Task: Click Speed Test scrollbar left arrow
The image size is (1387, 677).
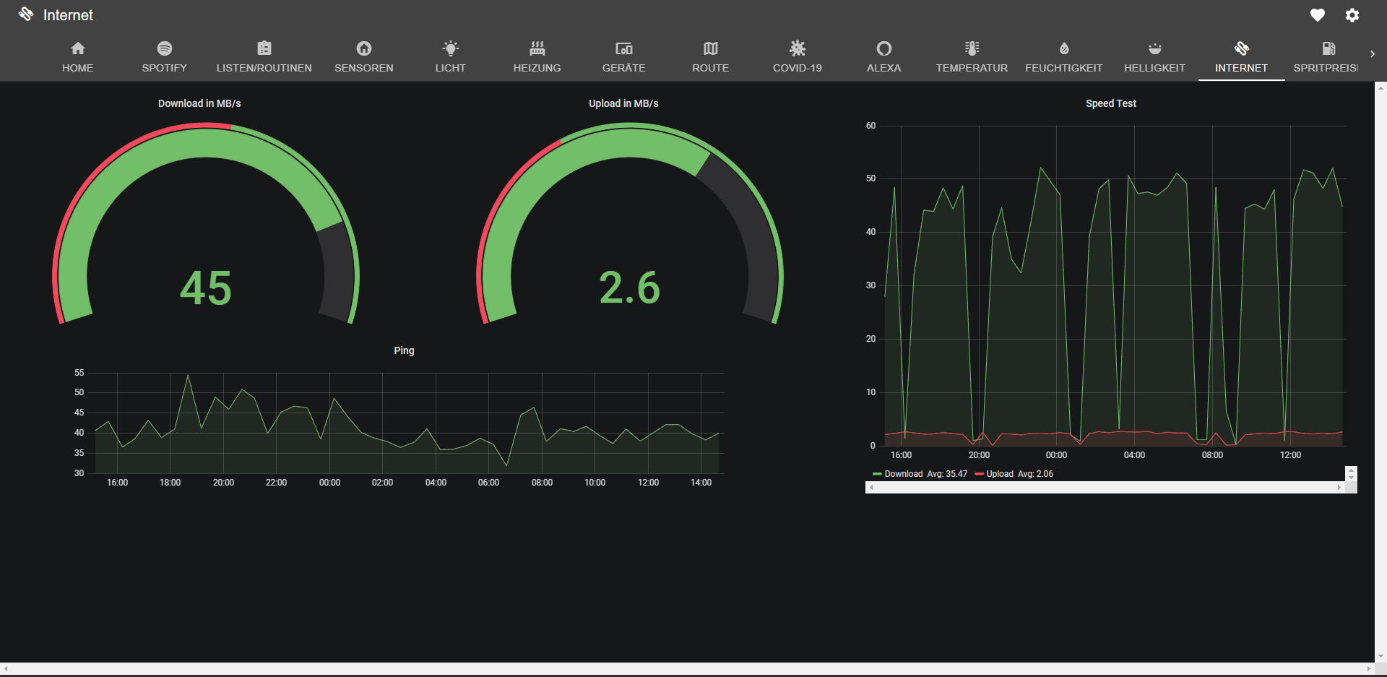Action: [870, 488]
